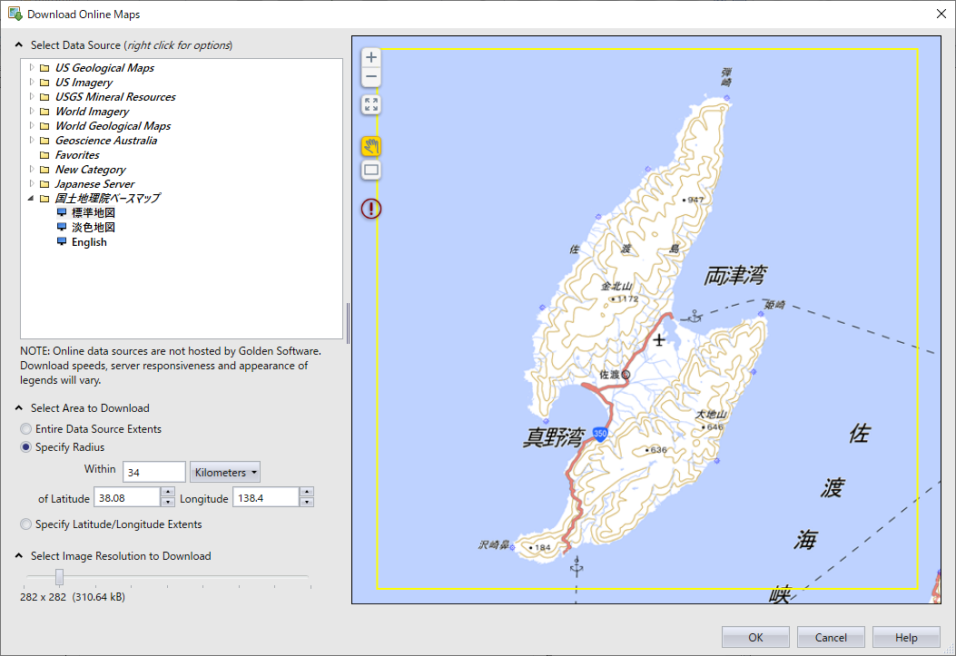Zoom out on the map preview

click(370, 77)
